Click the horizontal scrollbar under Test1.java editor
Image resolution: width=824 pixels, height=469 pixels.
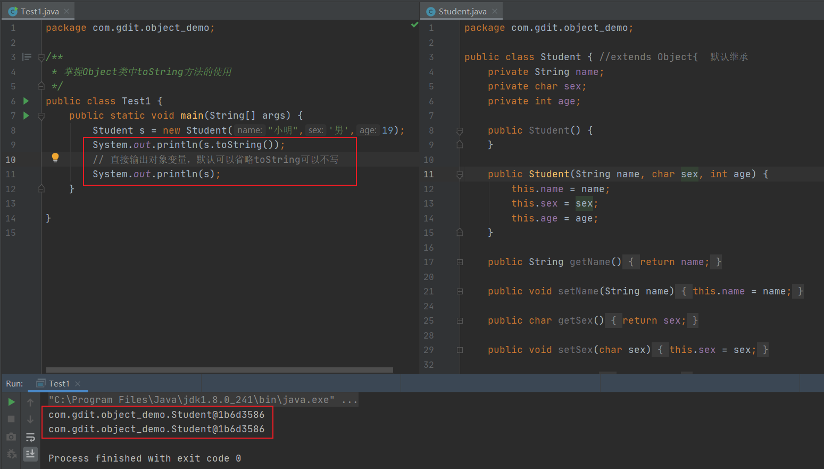click(219, 369)
